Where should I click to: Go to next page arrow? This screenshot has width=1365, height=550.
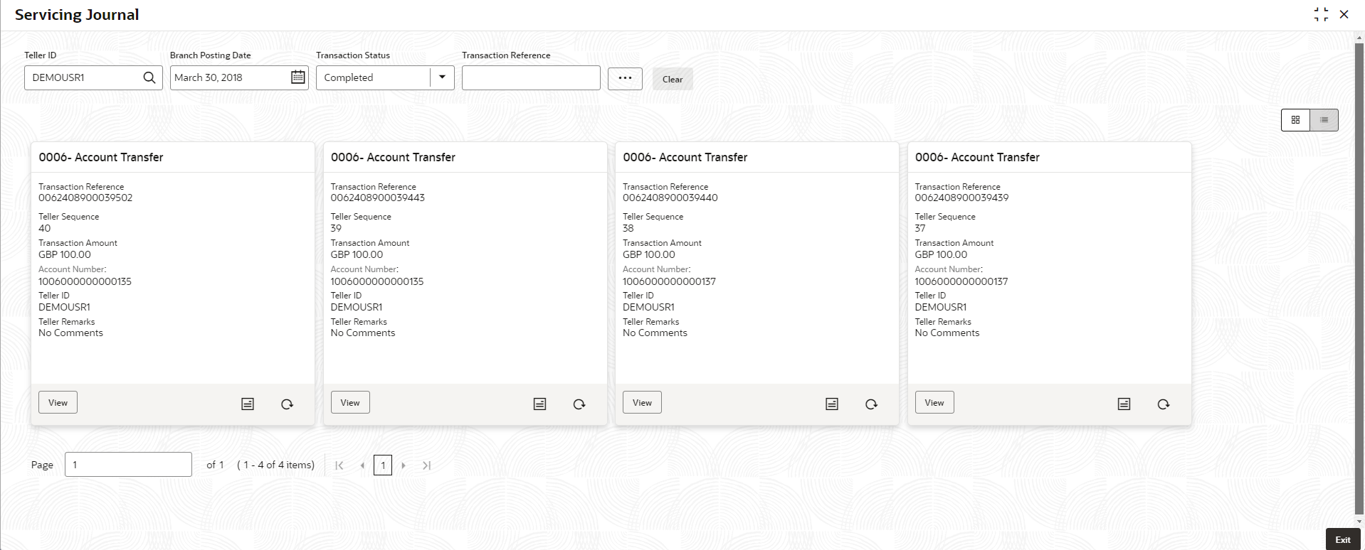[404, 465]
